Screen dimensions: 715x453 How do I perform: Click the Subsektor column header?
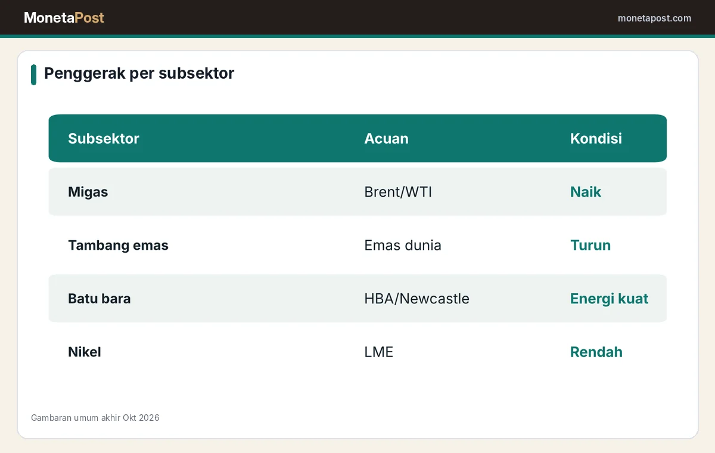104,138
